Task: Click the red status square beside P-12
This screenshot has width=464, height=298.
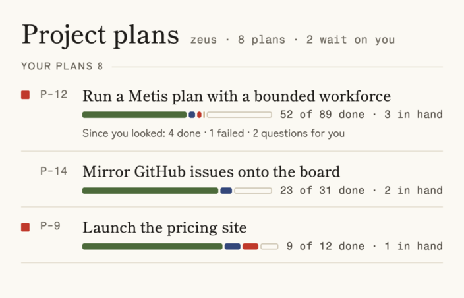Action: (26, 95)
